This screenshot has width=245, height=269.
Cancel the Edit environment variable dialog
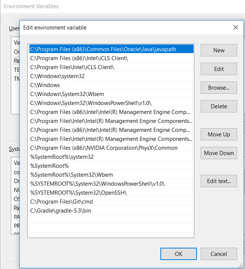point(219,254)
